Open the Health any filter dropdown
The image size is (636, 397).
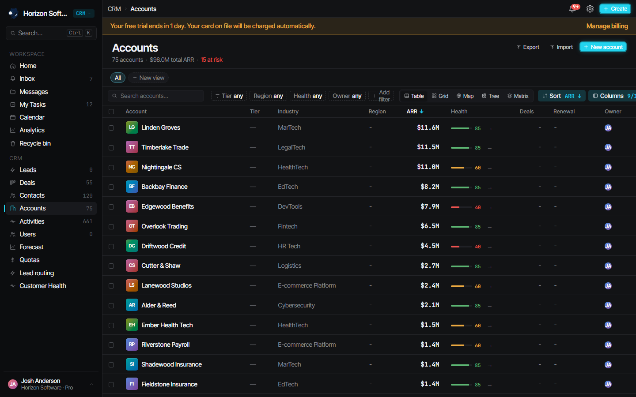click(308, 96)
